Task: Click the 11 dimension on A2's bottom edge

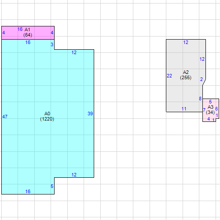Action: (x=184, y=109)
